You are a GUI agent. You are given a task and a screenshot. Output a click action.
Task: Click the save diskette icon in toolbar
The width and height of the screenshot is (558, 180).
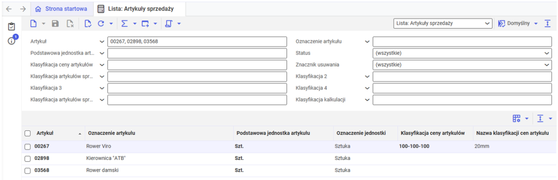(x=55, y=24)
